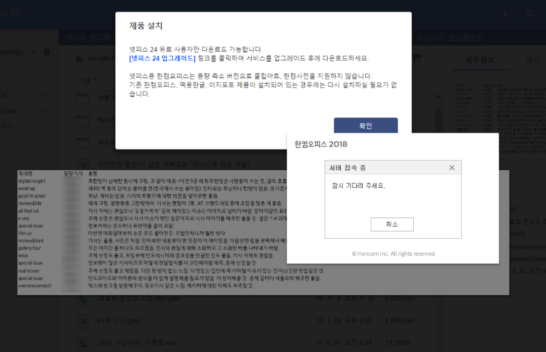Click the digital insight row label
The height and width of the screenshot is (352, 546).
point(32,181)
